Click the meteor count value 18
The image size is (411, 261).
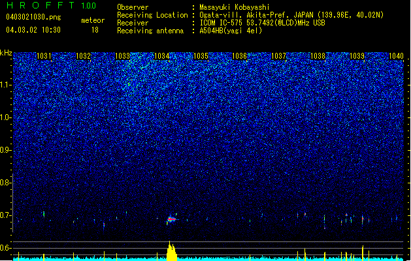(95, 30)
